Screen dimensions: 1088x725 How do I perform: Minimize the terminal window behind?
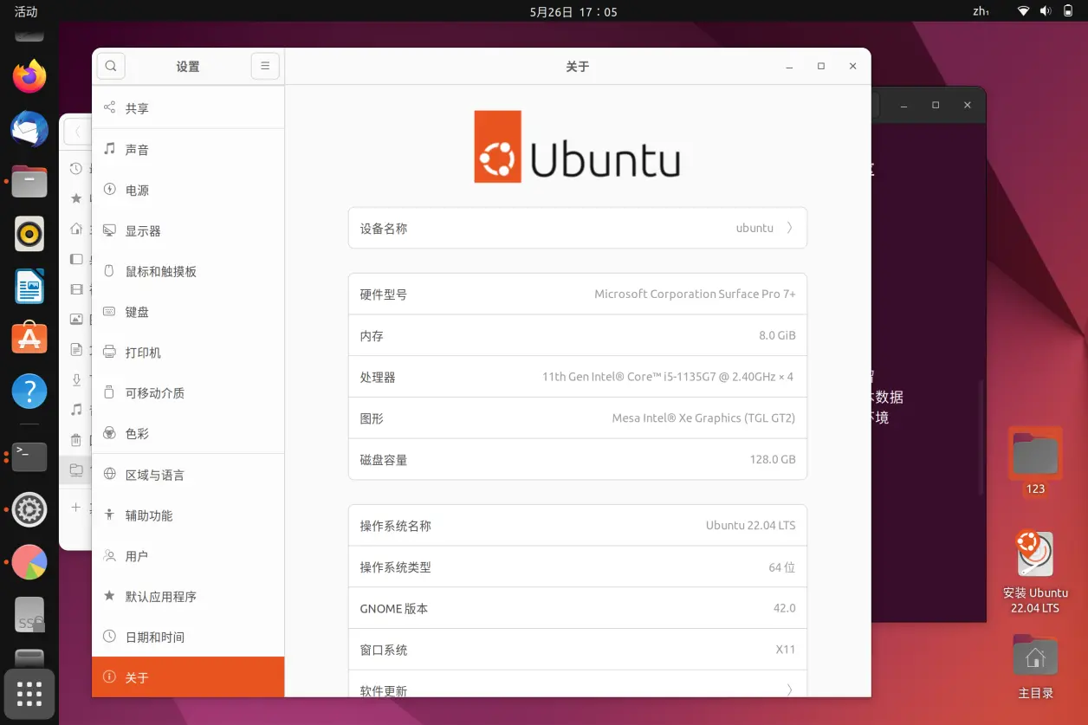(903, 105)
